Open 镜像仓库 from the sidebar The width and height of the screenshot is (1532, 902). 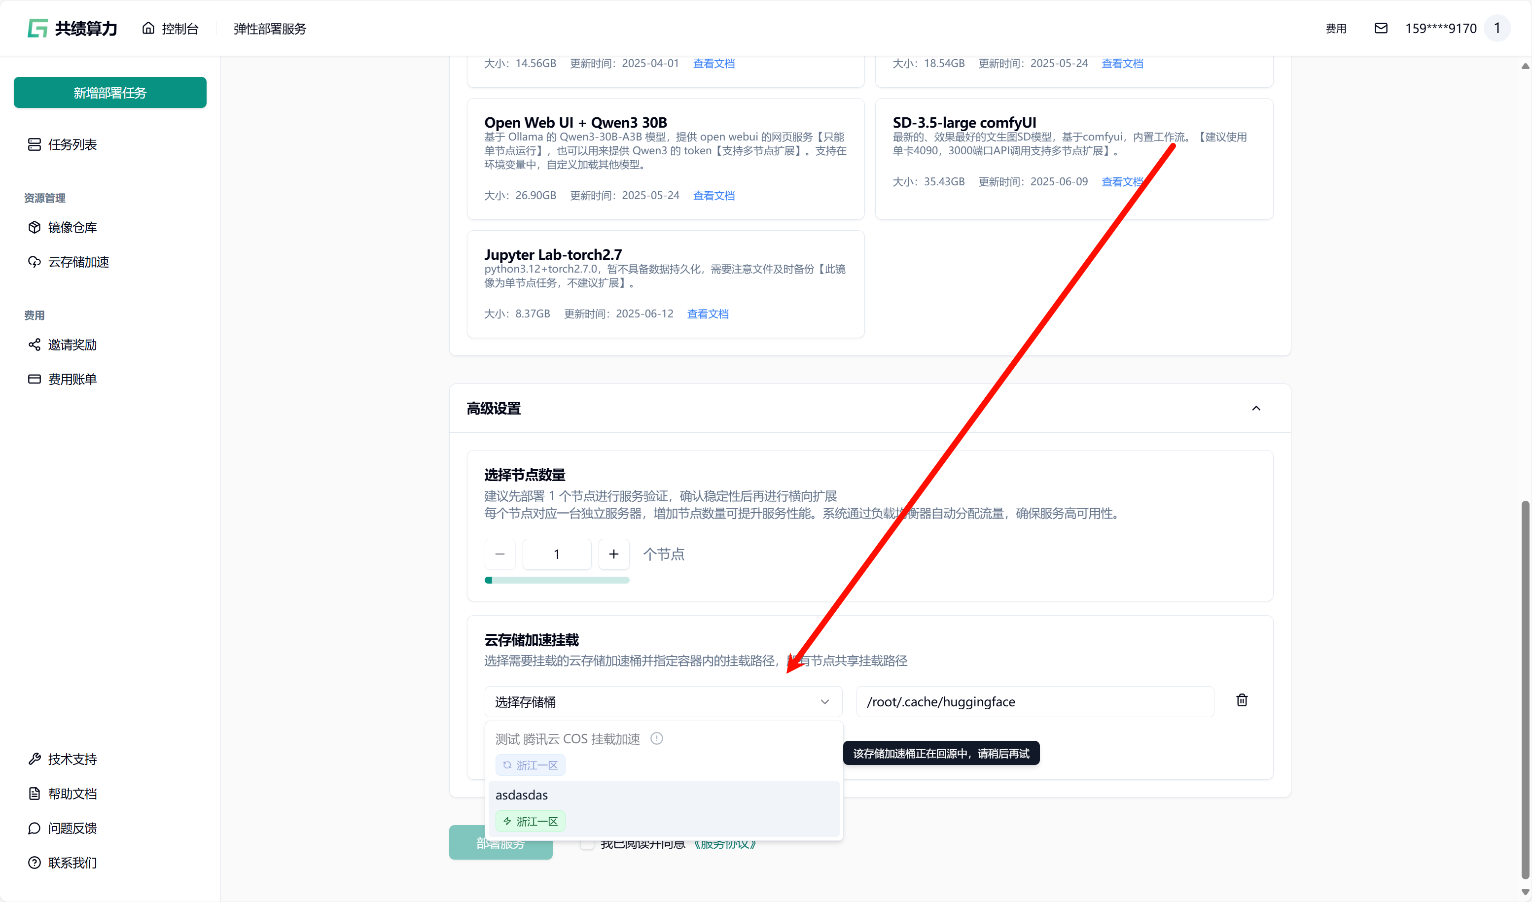pos(71,227)
